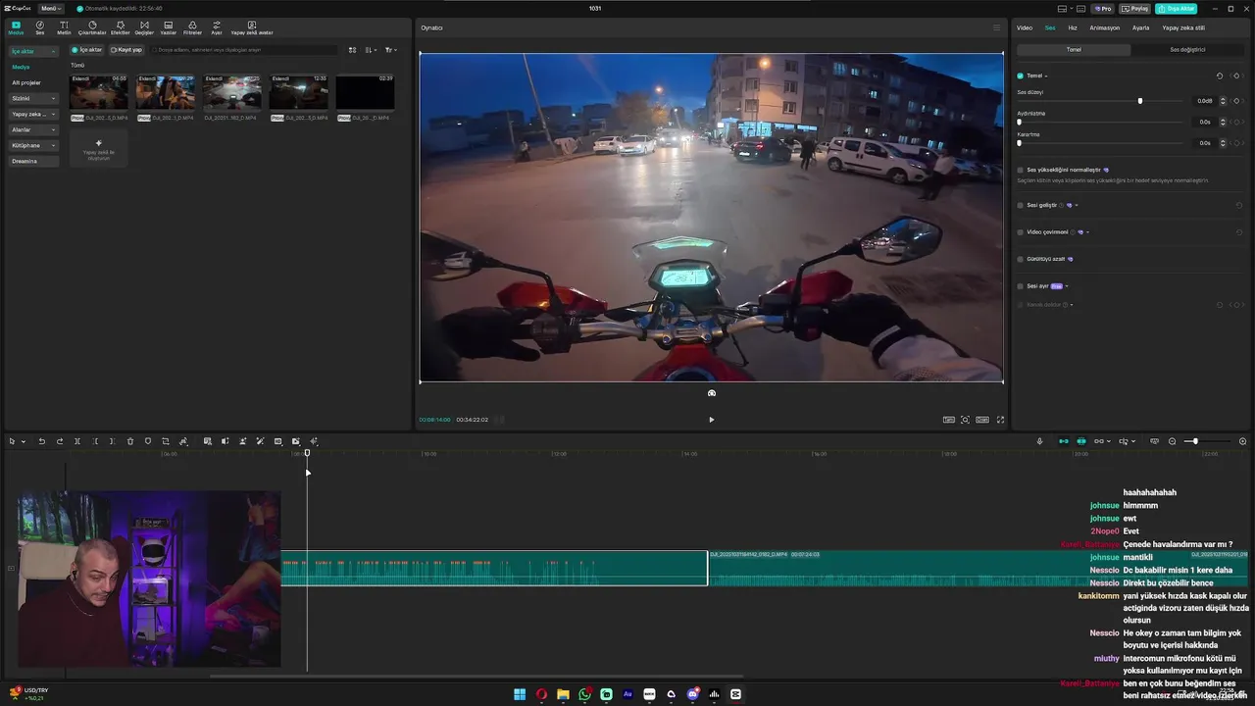Click the timeline zoom-to-fit icon at far right

tap(1243, 441)
